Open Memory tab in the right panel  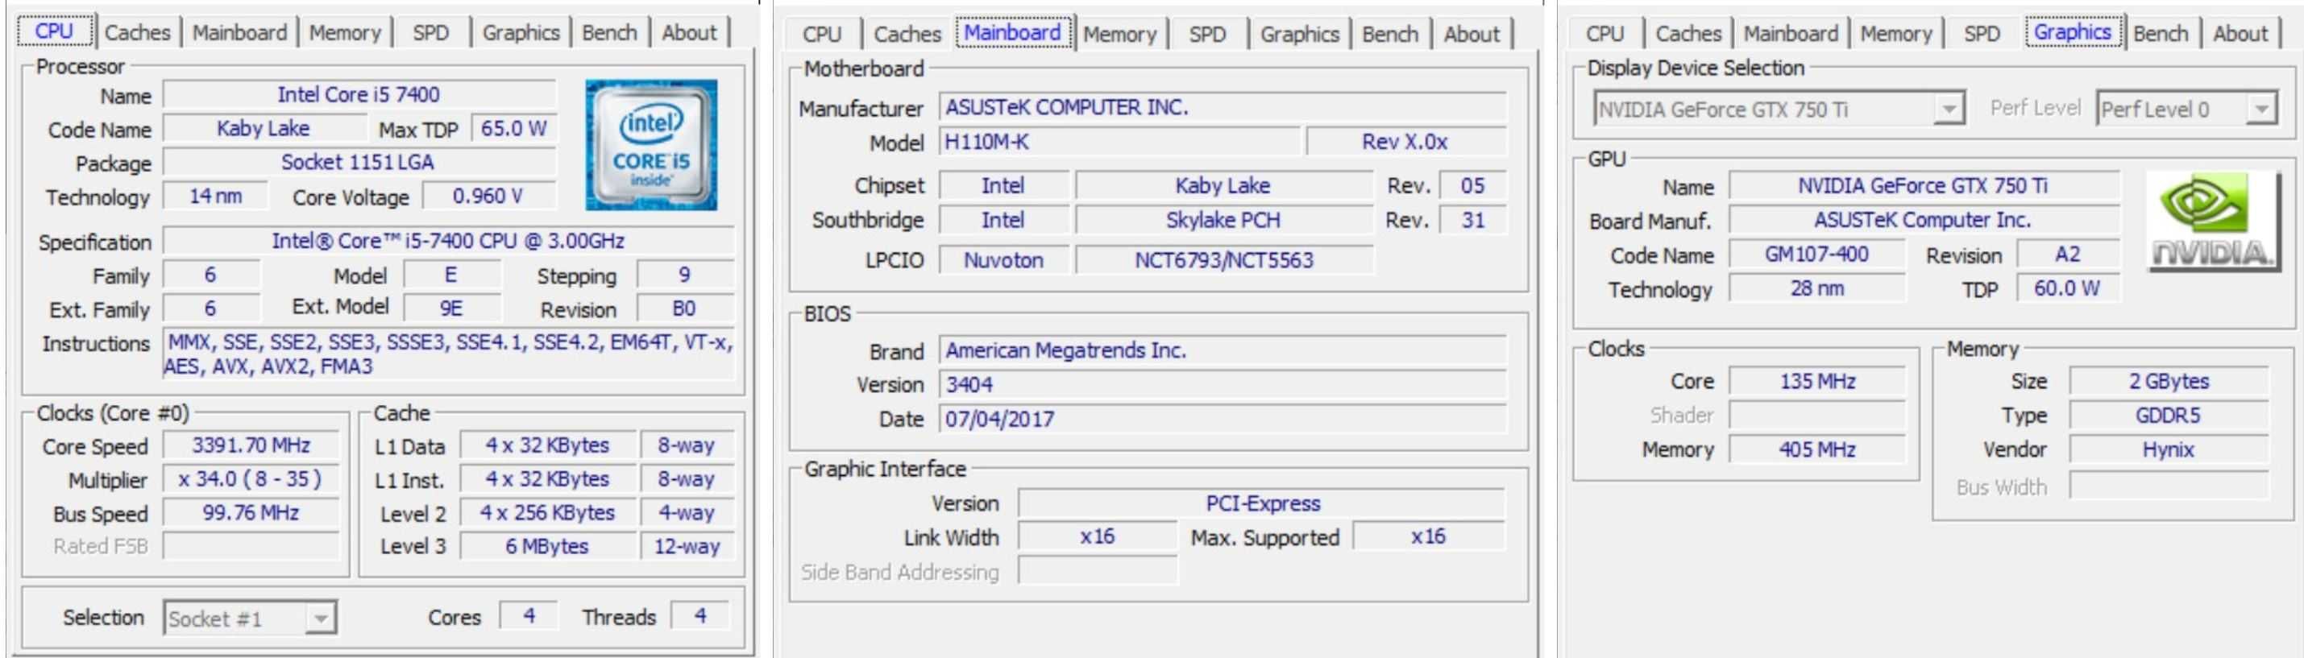[x=1896, y=33]
